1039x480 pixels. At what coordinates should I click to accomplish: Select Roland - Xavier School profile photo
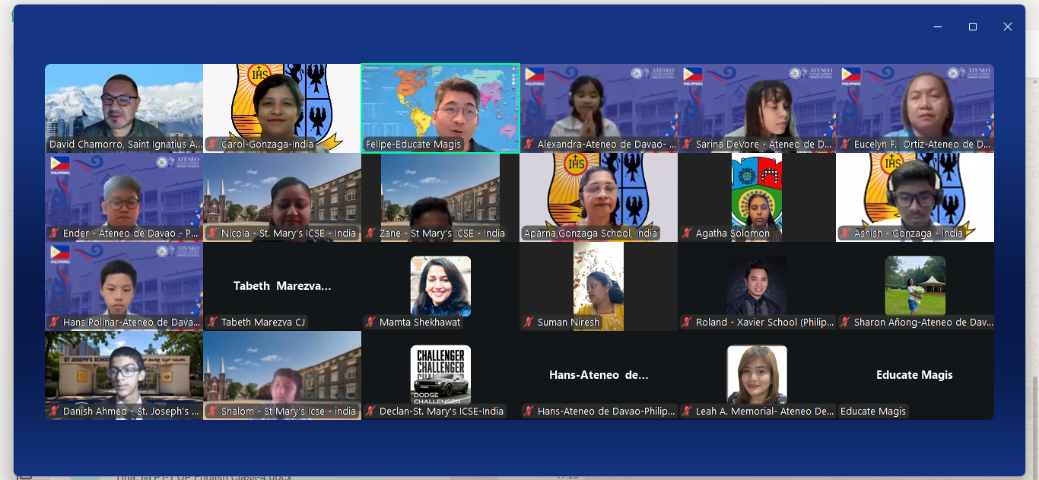pyautogui.click(x=757, y=286)
